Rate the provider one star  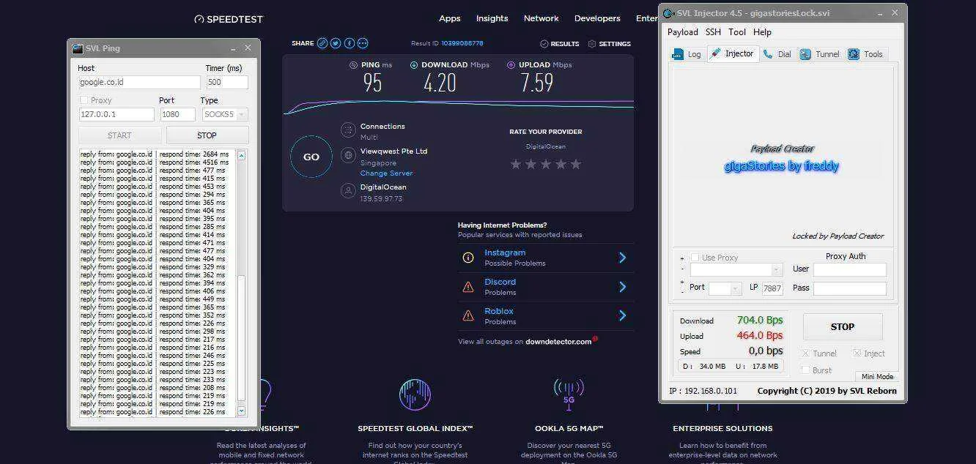515,164
